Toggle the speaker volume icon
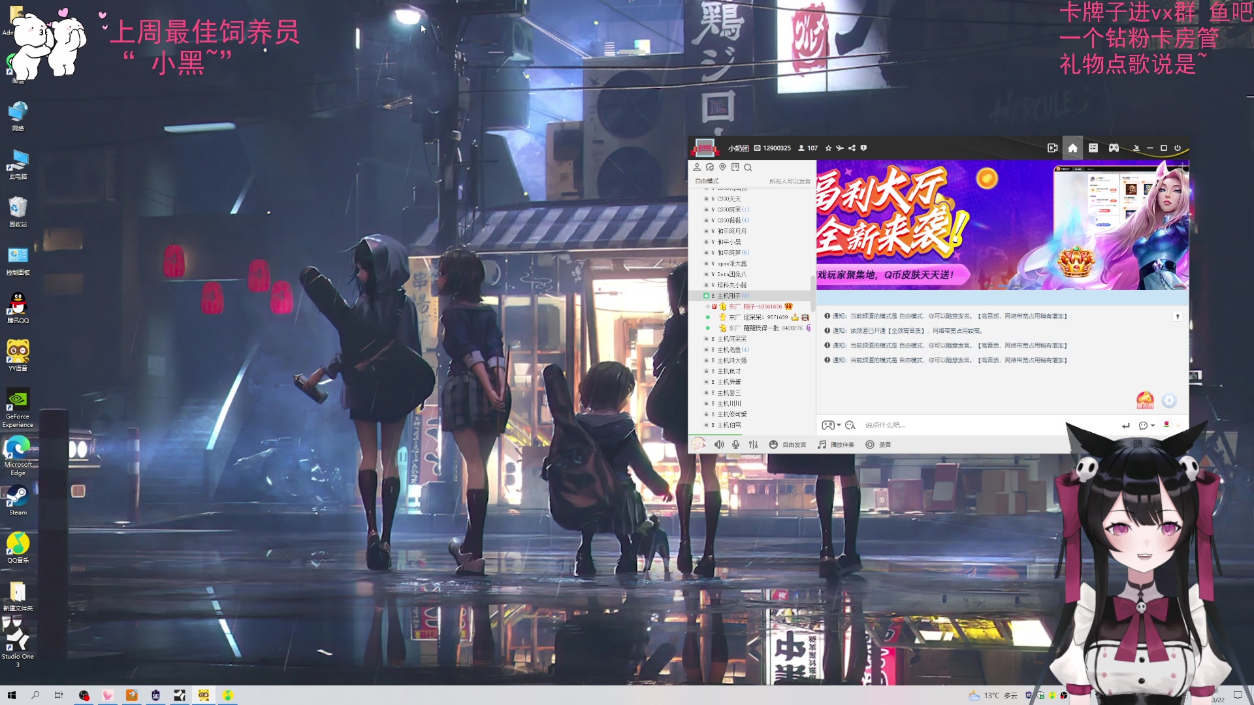 (718, 445)
